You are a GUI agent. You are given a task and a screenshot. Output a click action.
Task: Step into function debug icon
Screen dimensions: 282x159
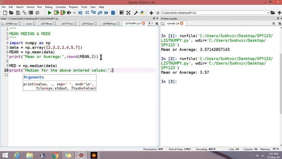coord(93,13)
